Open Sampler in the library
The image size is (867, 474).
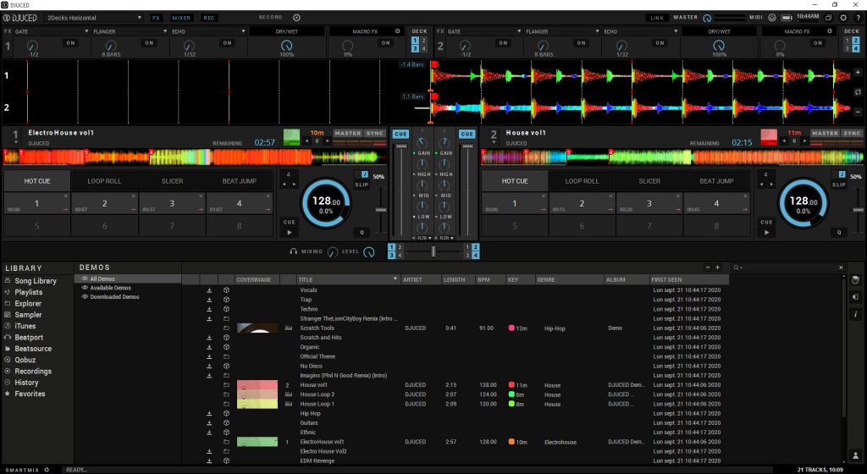[28, 314]
